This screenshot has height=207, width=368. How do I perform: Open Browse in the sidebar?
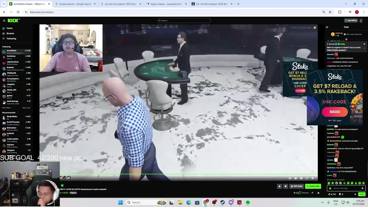click(x=10, y=33)
